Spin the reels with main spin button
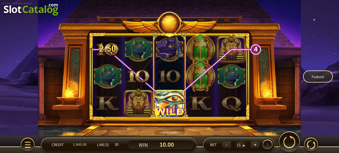 pos(289,142)
